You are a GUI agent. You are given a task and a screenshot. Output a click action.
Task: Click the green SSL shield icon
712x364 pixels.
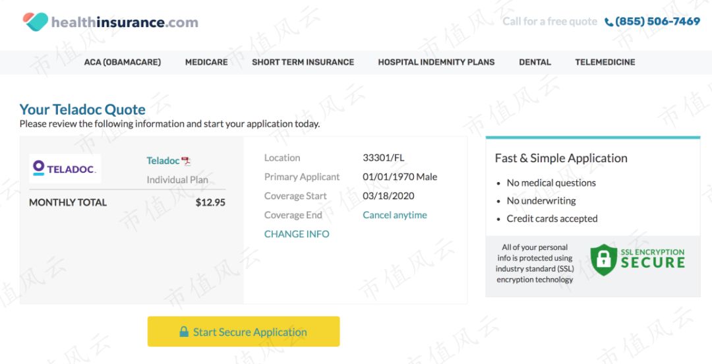pyautogui.click(x=603, y=259)
